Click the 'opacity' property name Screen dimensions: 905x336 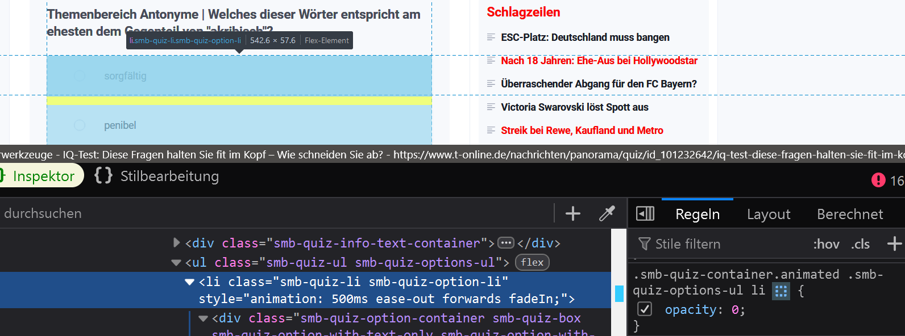tap(691, 310)
